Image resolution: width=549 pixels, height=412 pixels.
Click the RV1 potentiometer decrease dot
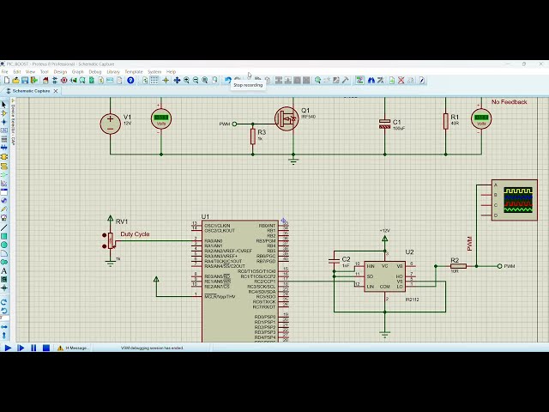[104, 246]
